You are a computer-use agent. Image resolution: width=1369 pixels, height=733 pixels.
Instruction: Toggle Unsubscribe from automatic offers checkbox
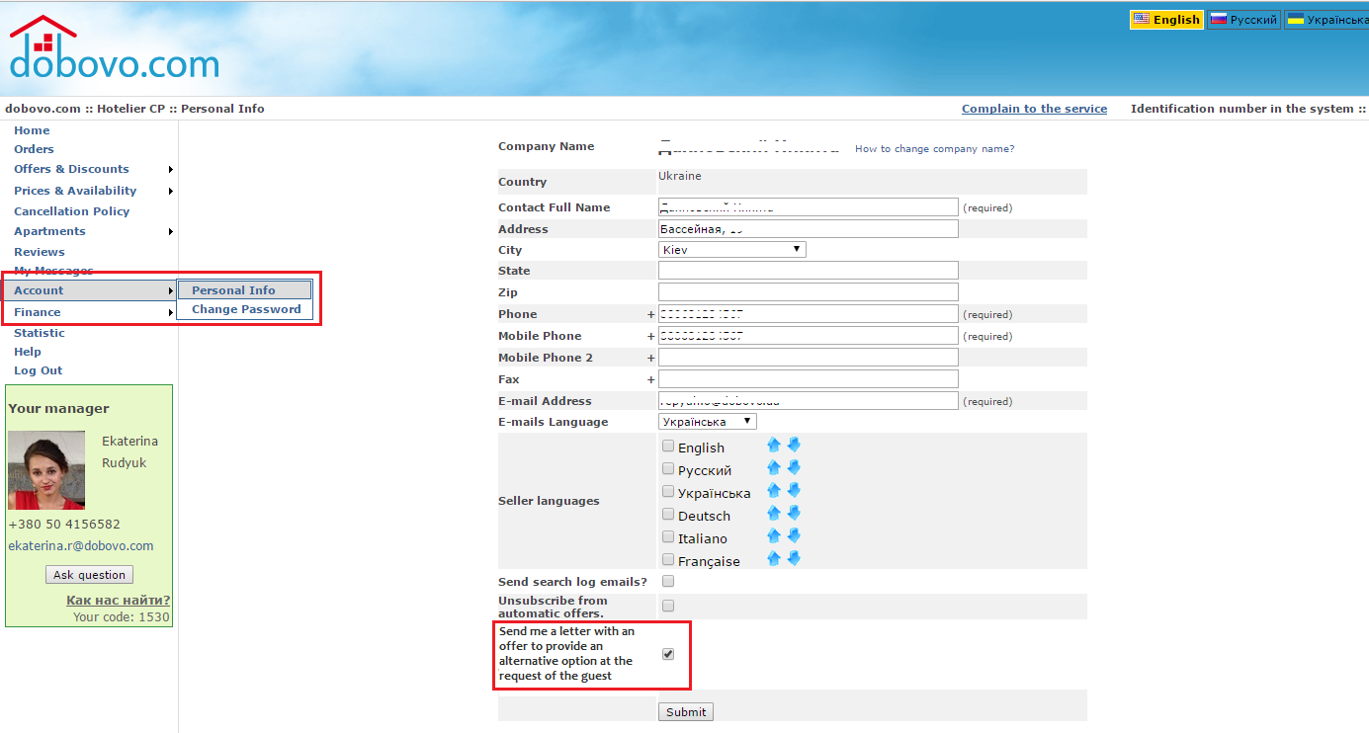[668, 606]
